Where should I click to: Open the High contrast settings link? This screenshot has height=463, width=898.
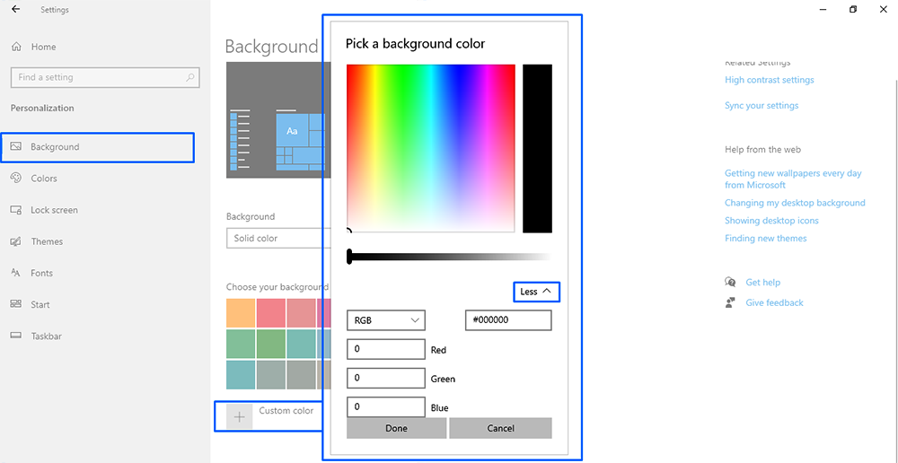point(769,80)
